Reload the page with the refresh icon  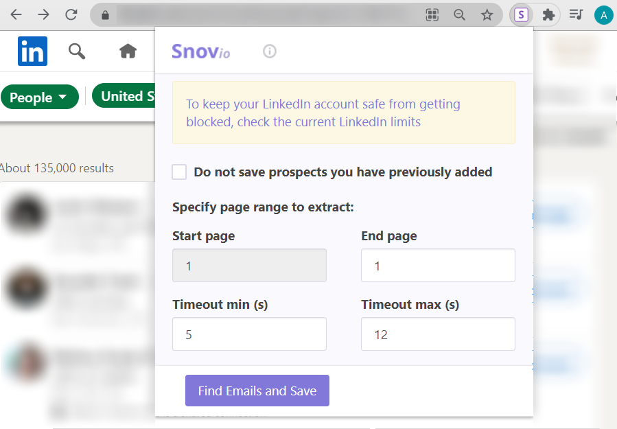tap(71, 14)
